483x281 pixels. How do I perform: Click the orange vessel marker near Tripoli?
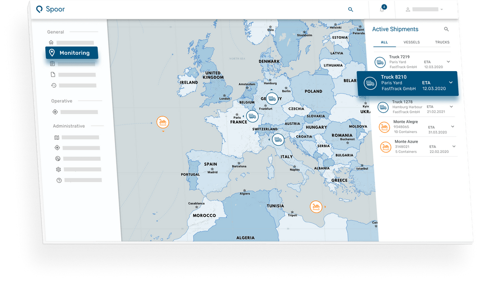coord(316,207)
